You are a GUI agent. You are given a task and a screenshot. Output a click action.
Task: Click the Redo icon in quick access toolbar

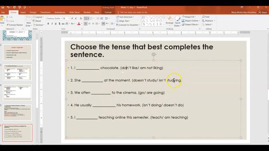pyautogui.click(x=14, y=8)
